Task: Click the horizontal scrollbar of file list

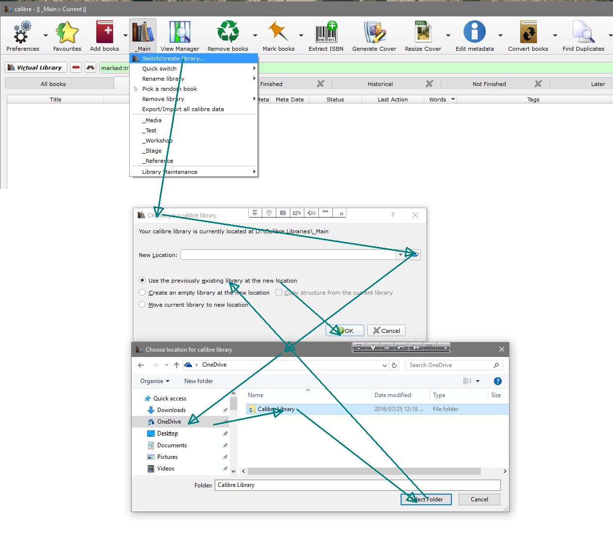Action: [364, 471]
